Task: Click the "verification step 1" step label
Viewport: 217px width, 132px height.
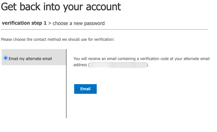Action: 24,23
